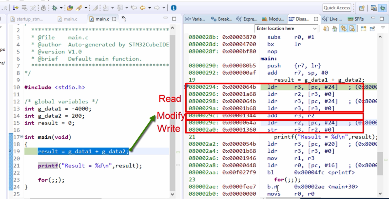Switch to the C/C++ perspective icon
The height and width of the screenshot is (199, 389).
(x=374, y=8)
